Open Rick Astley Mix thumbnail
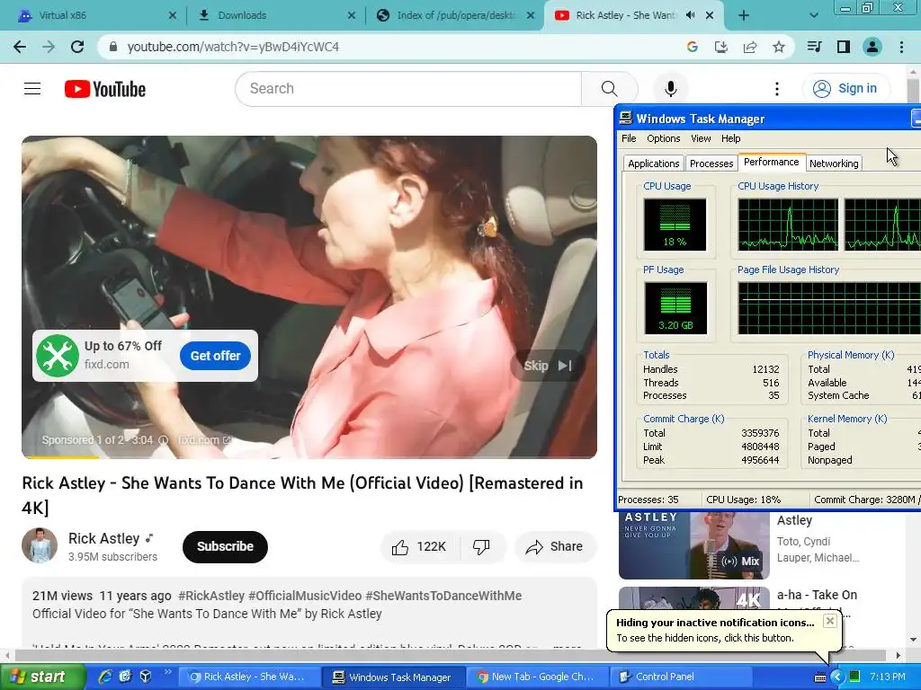The image size is (921, 690). click(693, 545)
